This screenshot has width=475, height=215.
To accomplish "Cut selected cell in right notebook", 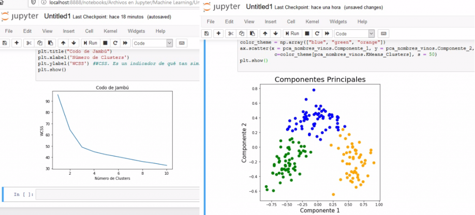I will [x=231, y=34].
